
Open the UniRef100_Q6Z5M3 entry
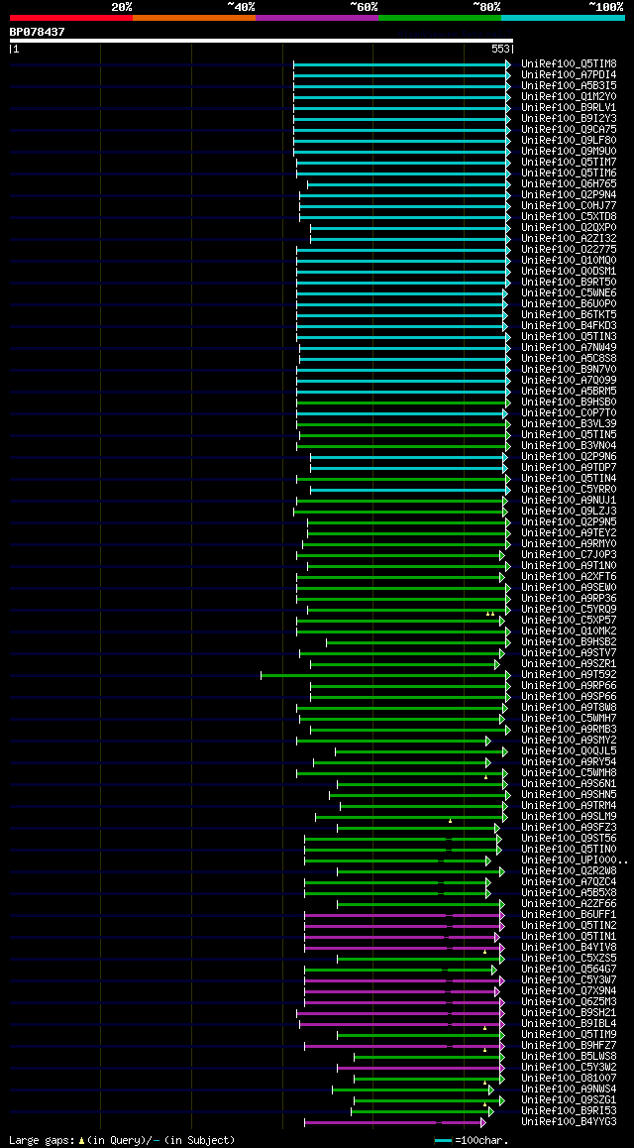569,1001
